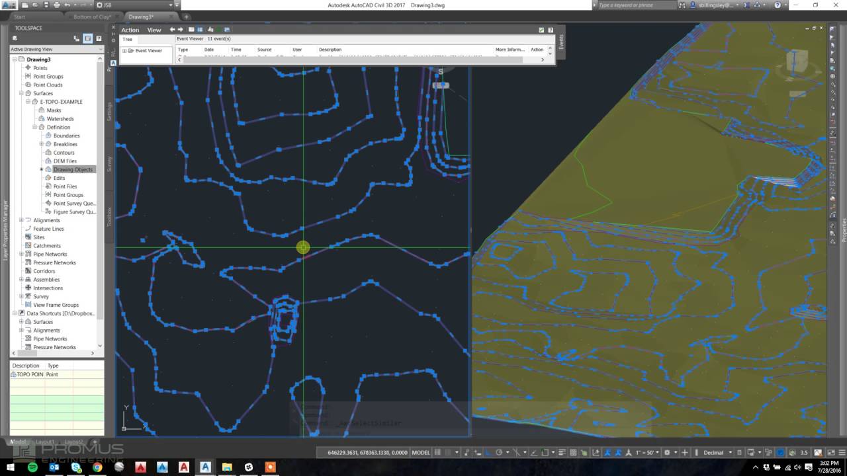847x476 pixels.
Task: Expand the Event Viewer tree node
Action: 124,51
